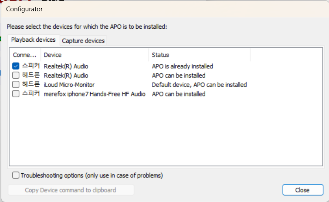
Task: Select the Playback devices tab
Action: (34, 40)
